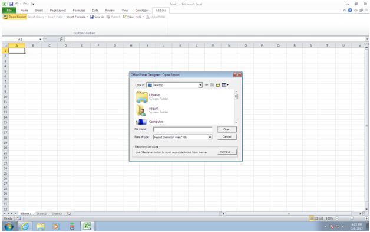Click the file list scroll down arrow
The height and width of the screenshot is (232, 370).
pos(236,122)
